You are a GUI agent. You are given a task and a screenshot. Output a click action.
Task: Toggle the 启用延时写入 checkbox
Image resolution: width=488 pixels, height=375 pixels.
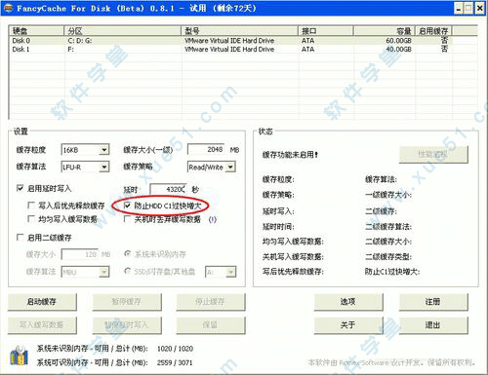click(20, 188)
